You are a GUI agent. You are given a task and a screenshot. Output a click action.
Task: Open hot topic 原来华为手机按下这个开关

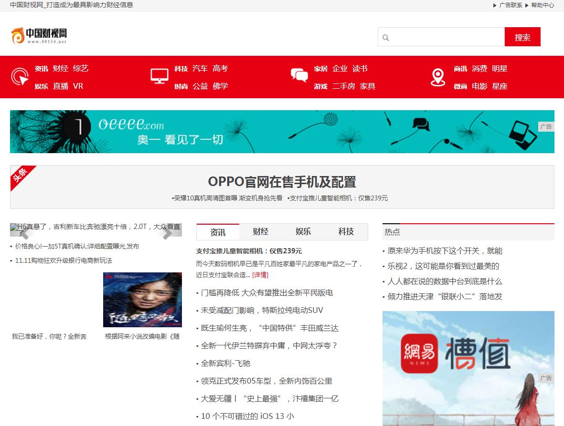[x=445, y=251]
